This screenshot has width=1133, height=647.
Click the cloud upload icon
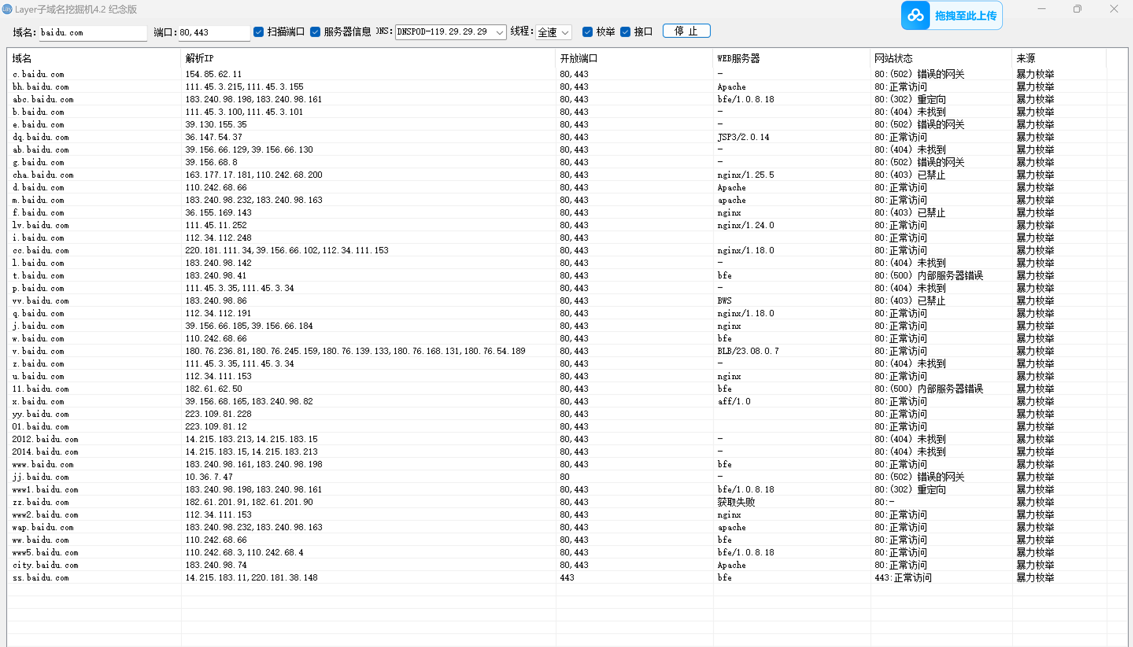915,16
